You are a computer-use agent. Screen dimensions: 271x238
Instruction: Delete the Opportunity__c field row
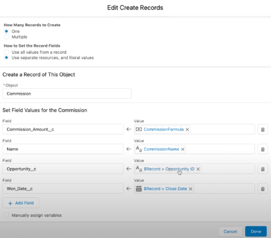(263, 169)
